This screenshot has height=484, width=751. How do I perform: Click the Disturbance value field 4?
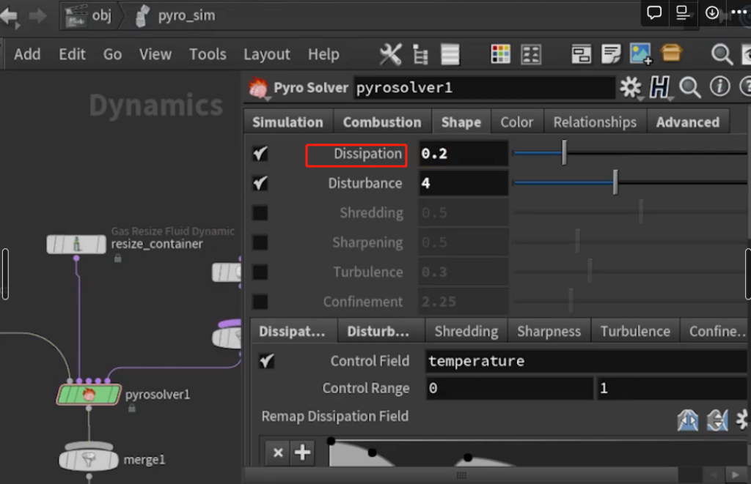464,183
